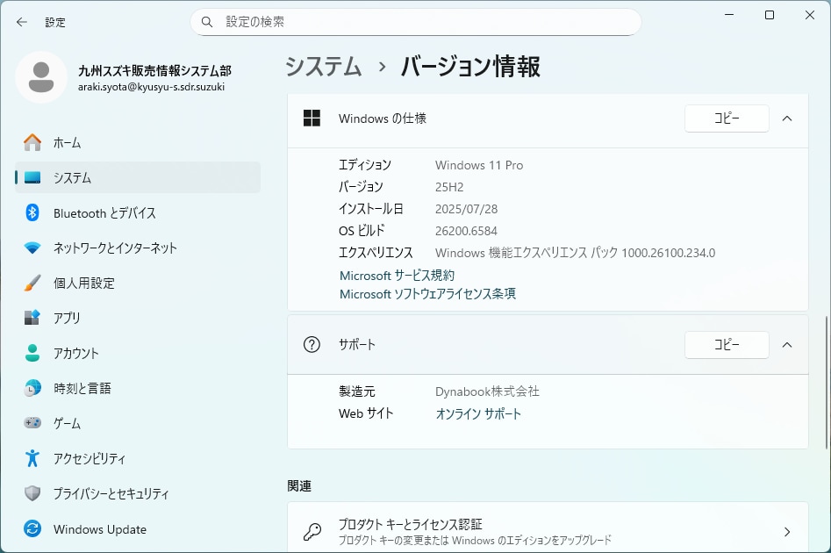Click the エクスペリエンス pack value text
Viewport: 831px width, 553px height.
pyautogui.click(x=575, y=253)
